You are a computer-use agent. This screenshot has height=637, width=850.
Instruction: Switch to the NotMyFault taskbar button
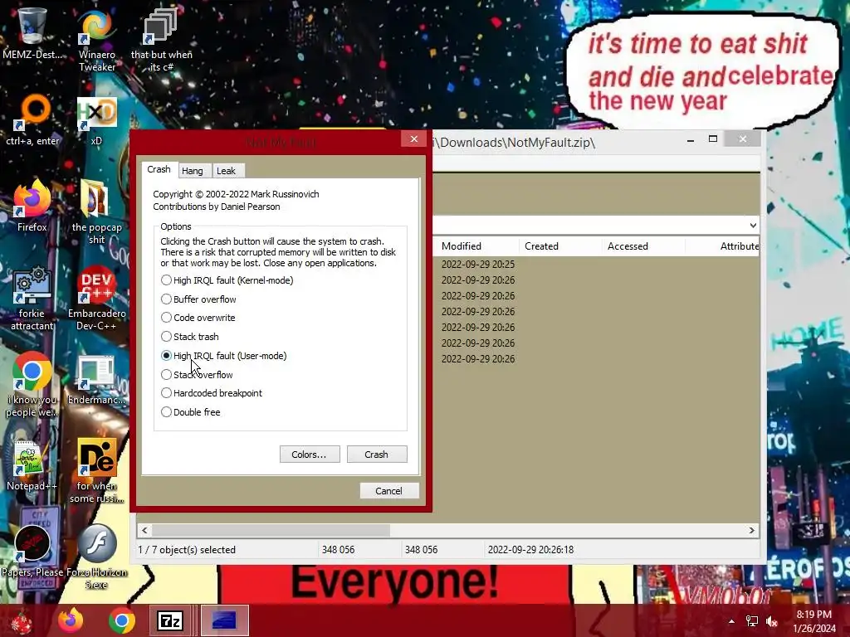coord(224,620)
